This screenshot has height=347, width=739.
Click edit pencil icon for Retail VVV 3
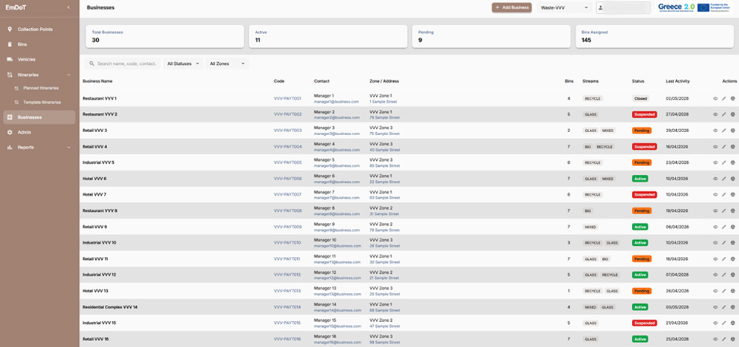click(724, 131)
